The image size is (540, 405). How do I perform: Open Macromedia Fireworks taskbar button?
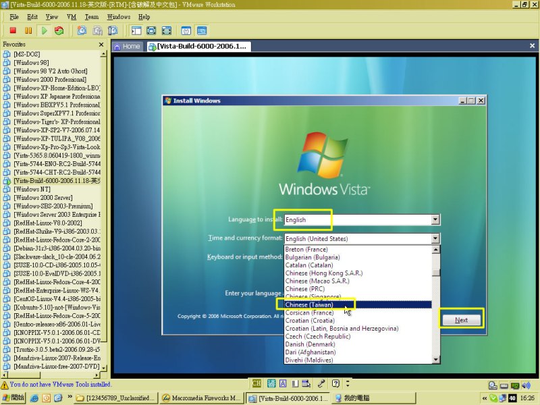tap(202, 398)
